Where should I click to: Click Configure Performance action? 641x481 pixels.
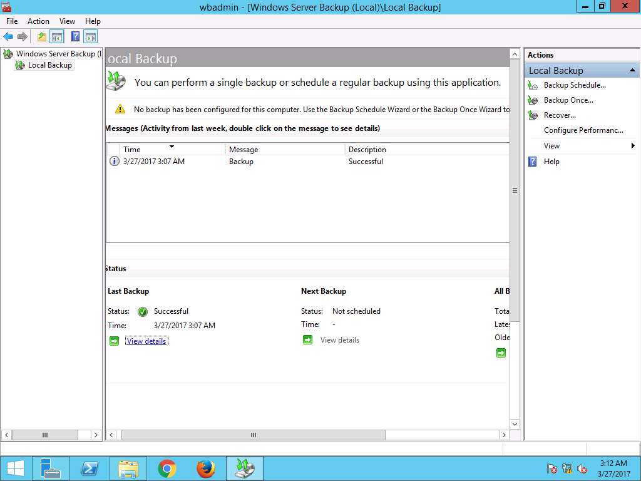tap(583, 130)
